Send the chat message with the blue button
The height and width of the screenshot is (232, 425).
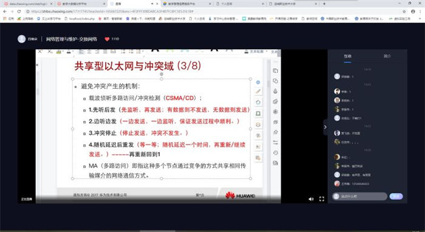[396, 196]
